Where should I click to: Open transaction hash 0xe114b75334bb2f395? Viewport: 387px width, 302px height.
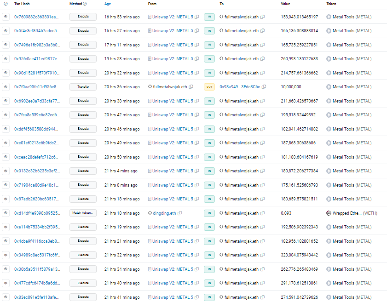coord(37,227)
